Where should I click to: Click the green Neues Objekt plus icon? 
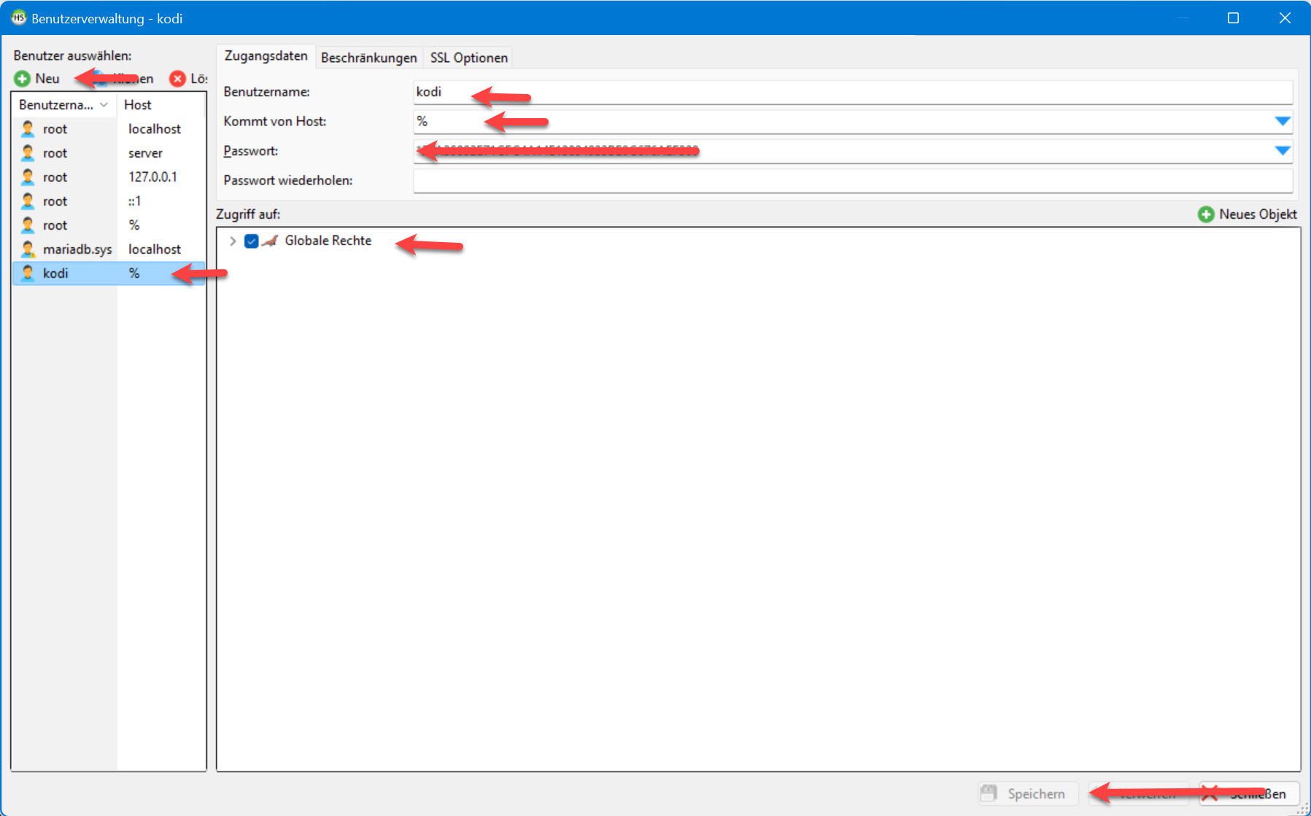click(x=1206, y=214)
